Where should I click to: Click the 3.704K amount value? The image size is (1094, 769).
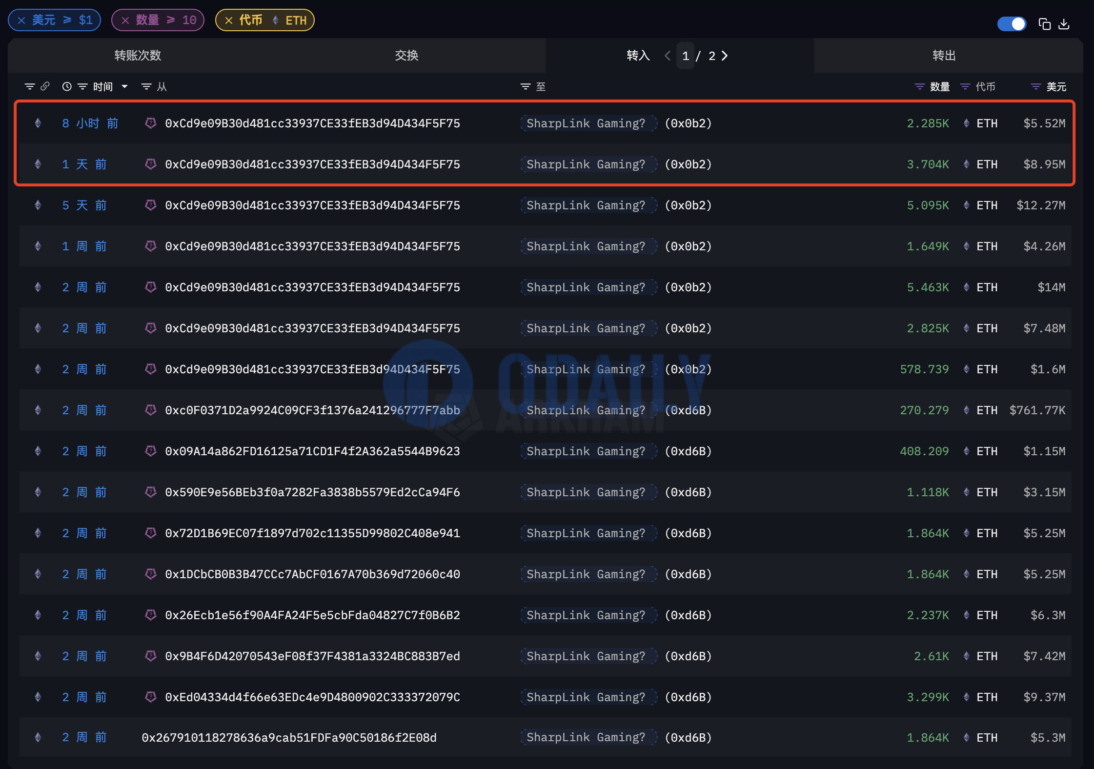(928, 164)
